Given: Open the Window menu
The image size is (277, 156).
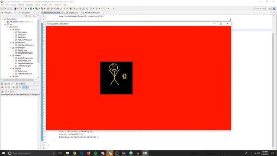Looking at the screenshot, I should pos(58,5).
